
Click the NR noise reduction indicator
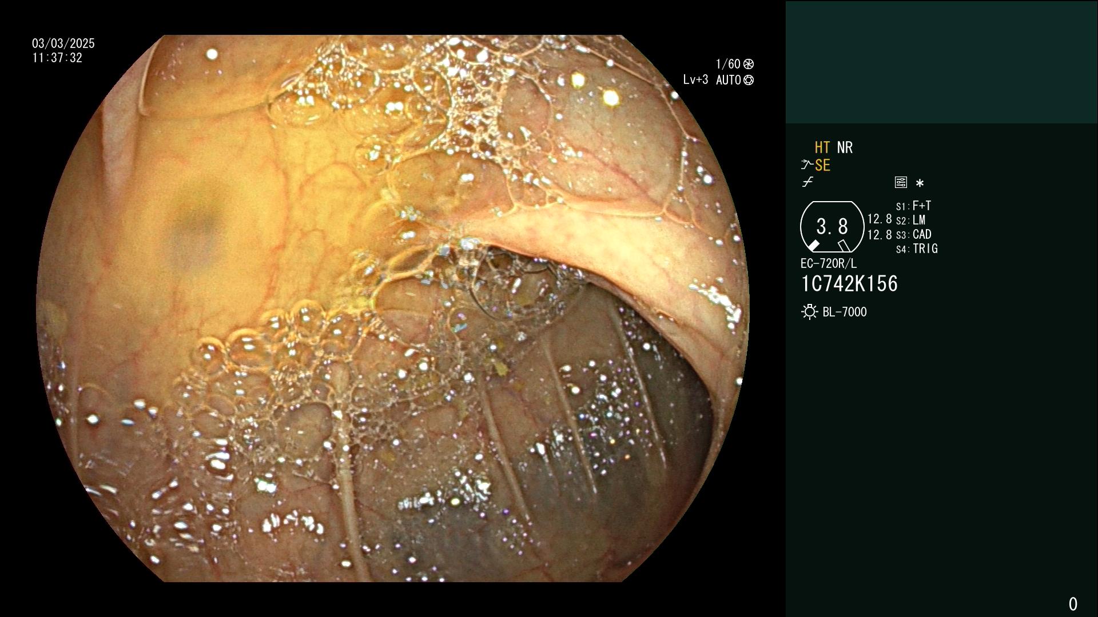[x=845, y=147]
